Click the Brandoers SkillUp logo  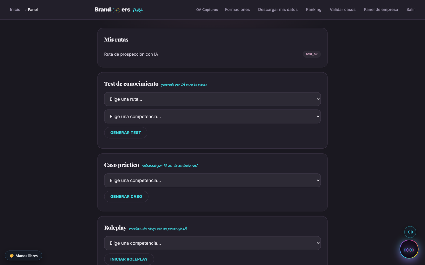tap(118, 10)
